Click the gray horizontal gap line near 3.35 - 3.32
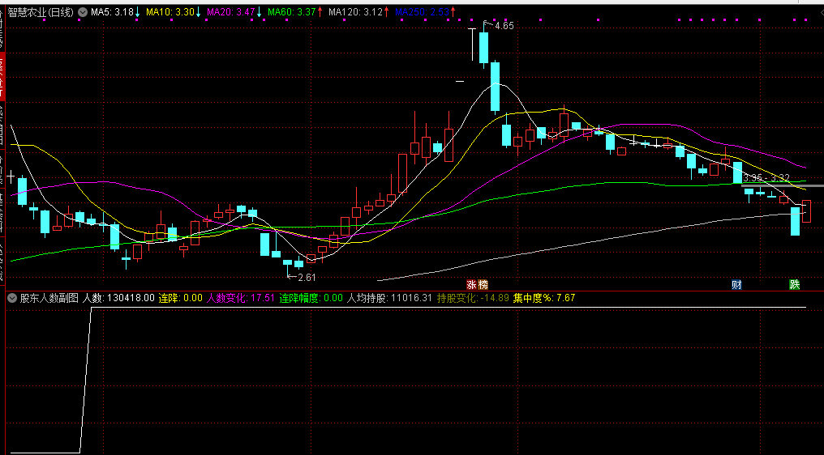This screenshot has width=824, height=455. pos(782,185)
